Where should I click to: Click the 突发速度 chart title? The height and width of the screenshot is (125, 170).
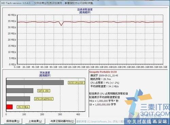point(45,73)
